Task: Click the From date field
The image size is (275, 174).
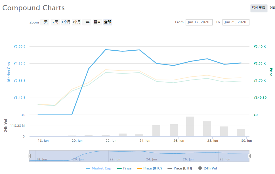Action: click(x=199, y=22)
